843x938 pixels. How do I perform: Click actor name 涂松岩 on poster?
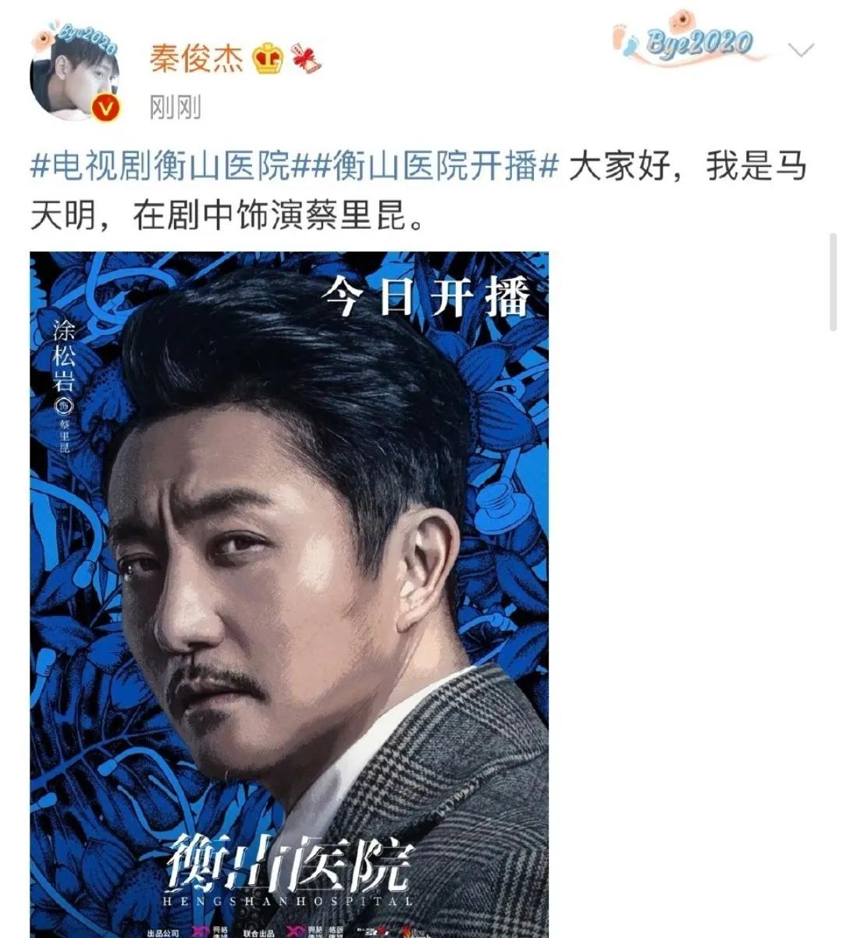click(x=64, y=355)
